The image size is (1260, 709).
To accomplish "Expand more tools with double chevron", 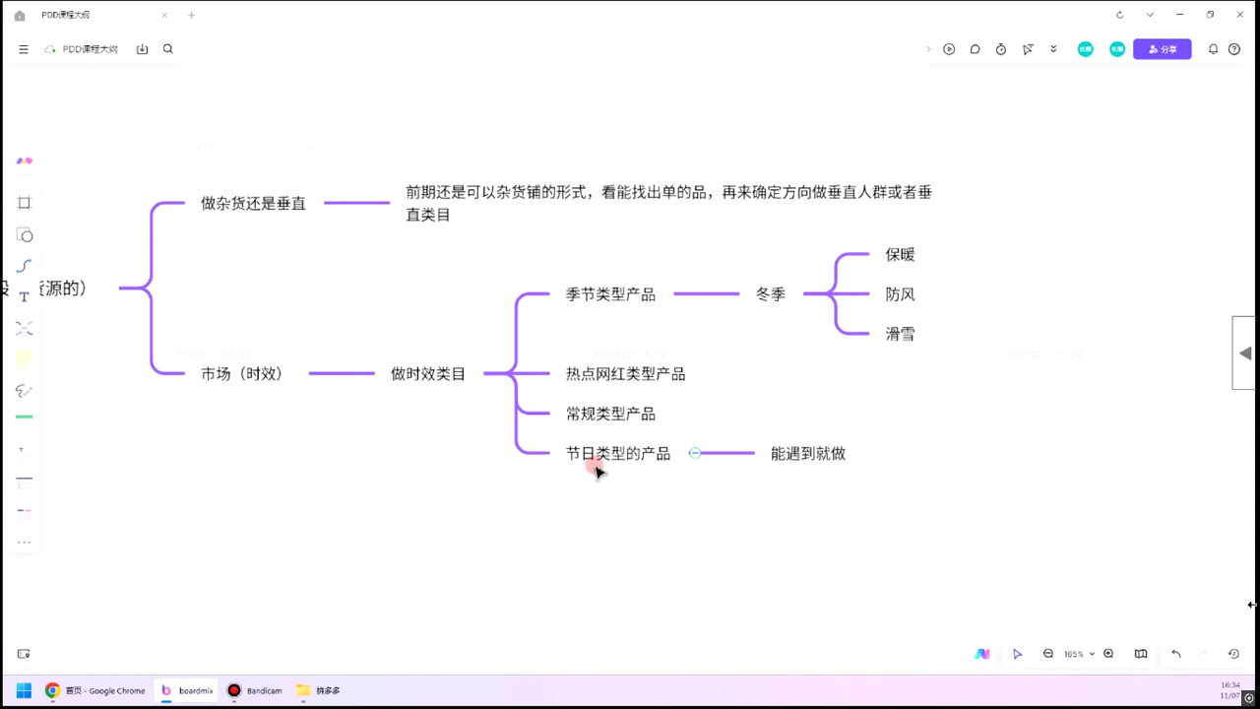I will pos(1053,49).
